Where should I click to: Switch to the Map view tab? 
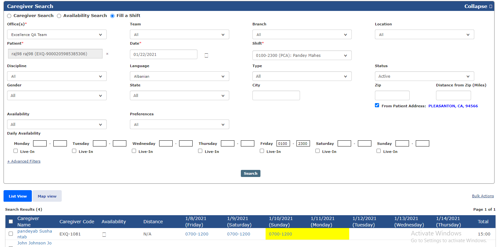tap(47, 196)
